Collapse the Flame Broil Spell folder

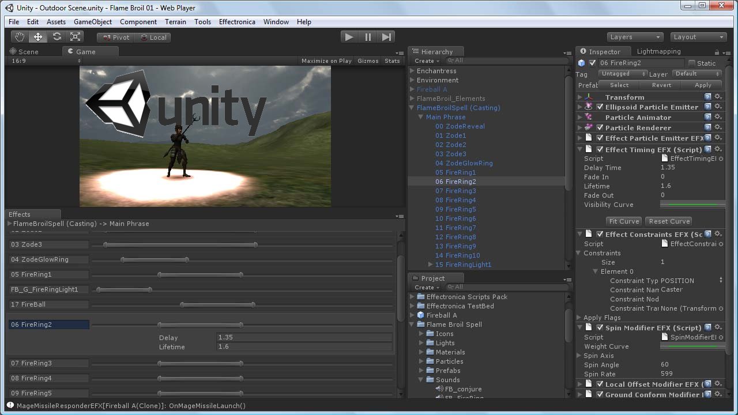pyautogui.click(x=412, y=325)
